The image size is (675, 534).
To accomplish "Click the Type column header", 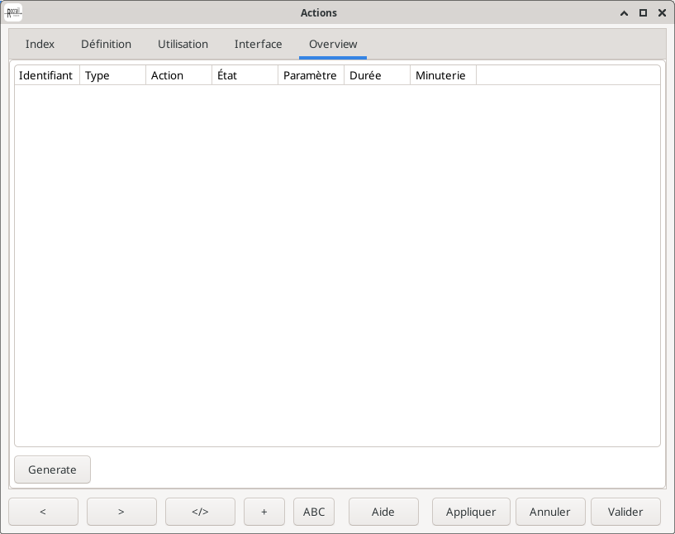I will coord(112,75).
